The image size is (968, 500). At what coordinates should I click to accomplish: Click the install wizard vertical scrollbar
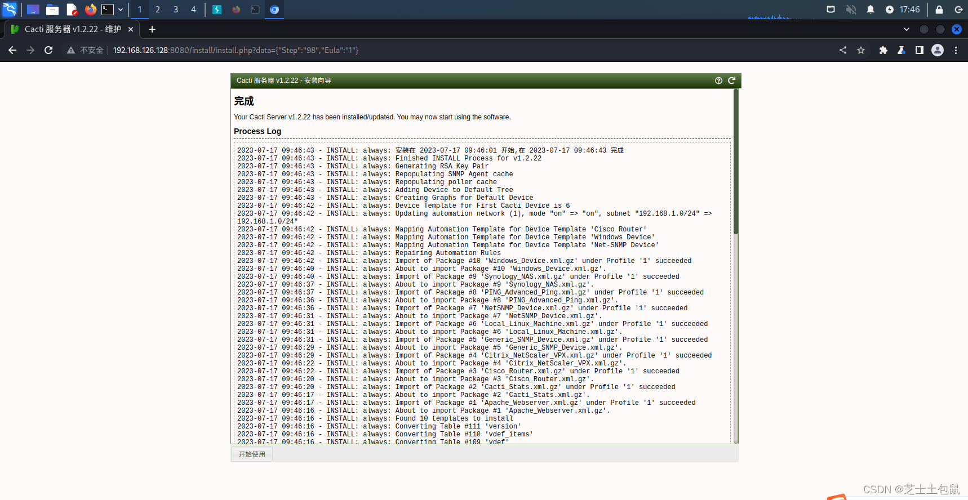pos(736,162)
